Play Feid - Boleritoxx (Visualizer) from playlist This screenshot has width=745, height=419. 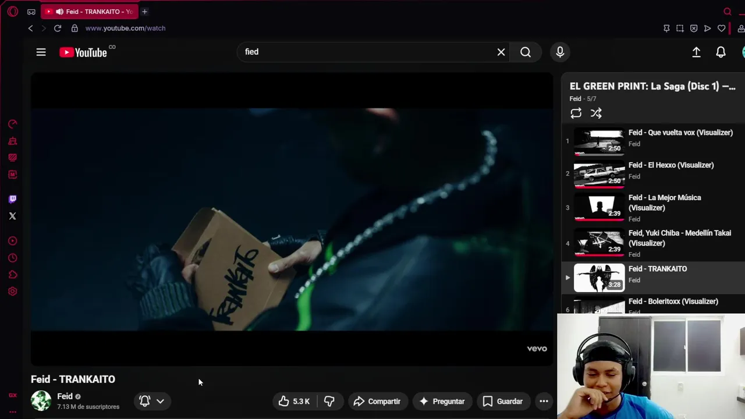pyautogui.click(x=654, y=305)
